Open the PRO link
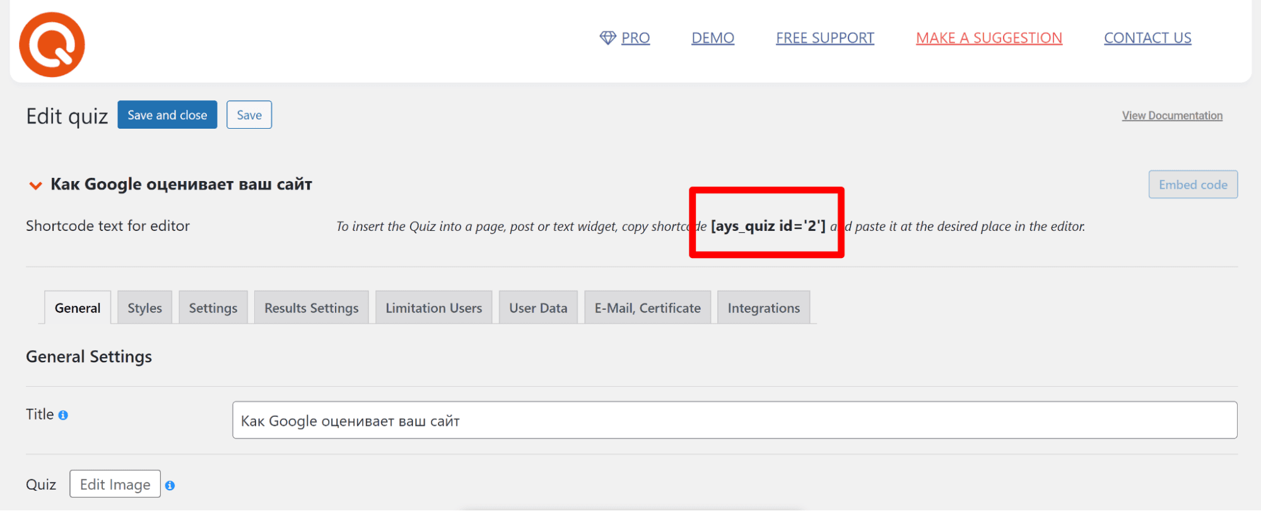Image resolution: width=1261 pixels, height=511 pixels. (x=635, y=38)
